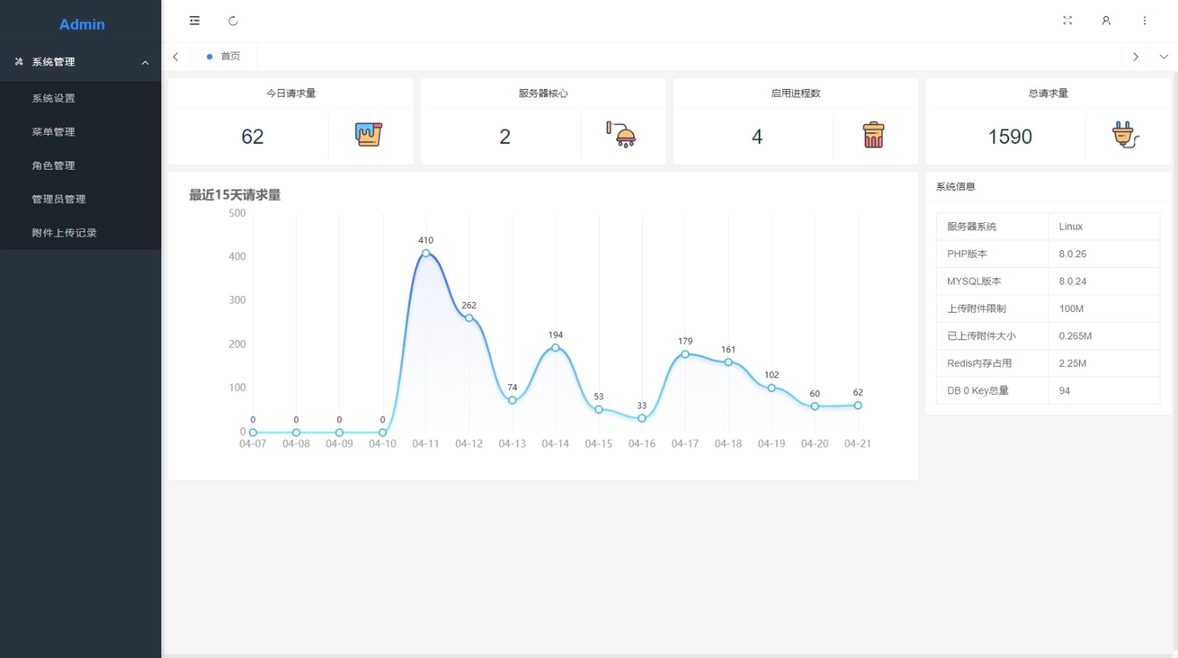Click the trash bin icon for 启用进程数

click(874, 135)
